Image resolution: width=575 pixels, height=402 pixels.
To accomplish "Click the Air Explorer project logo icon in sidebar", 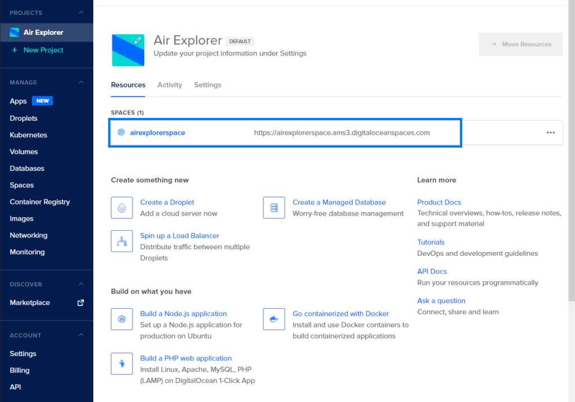I will [14, 32].
